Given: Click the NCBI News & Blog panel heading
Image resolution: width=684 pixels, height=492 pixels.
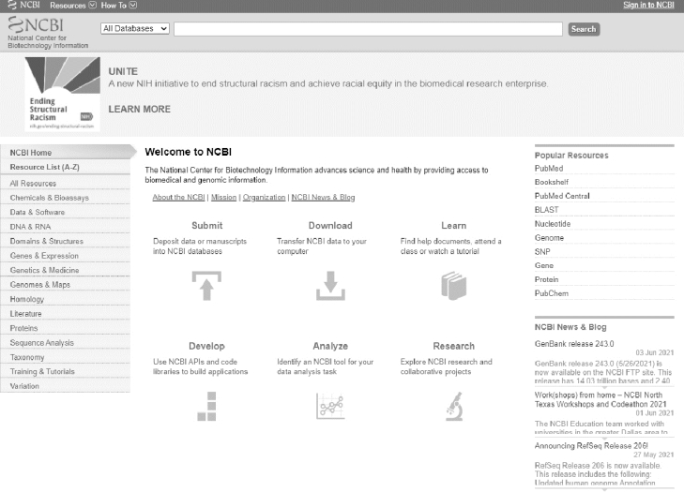Looking at the screenshot, I should pos(570,327).
